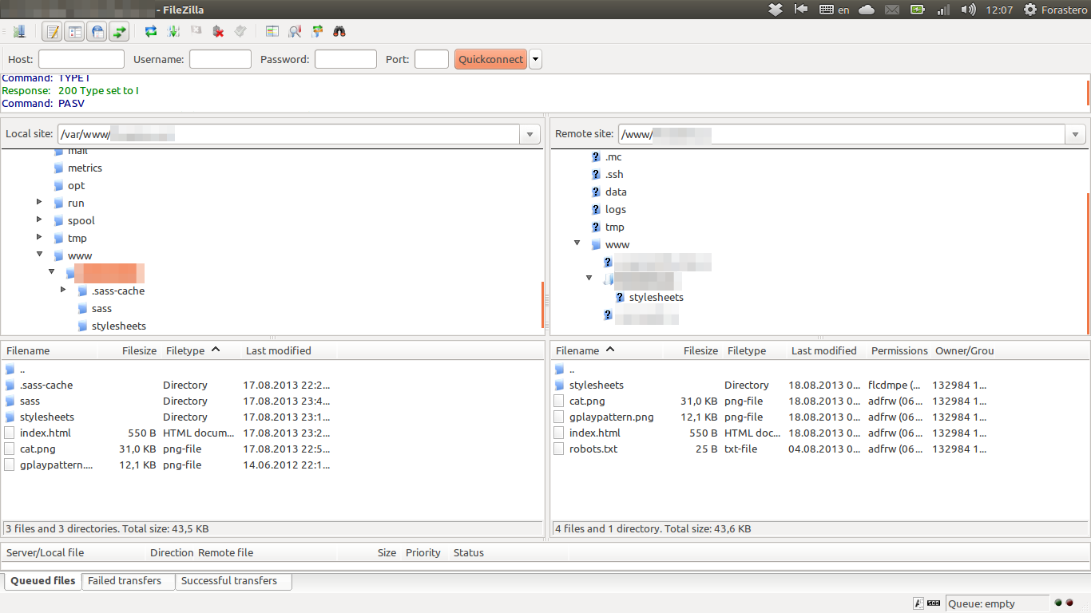Open the network signal indicator
The width and height of the screenshot is (1091, 613).
tap(943, 10)
